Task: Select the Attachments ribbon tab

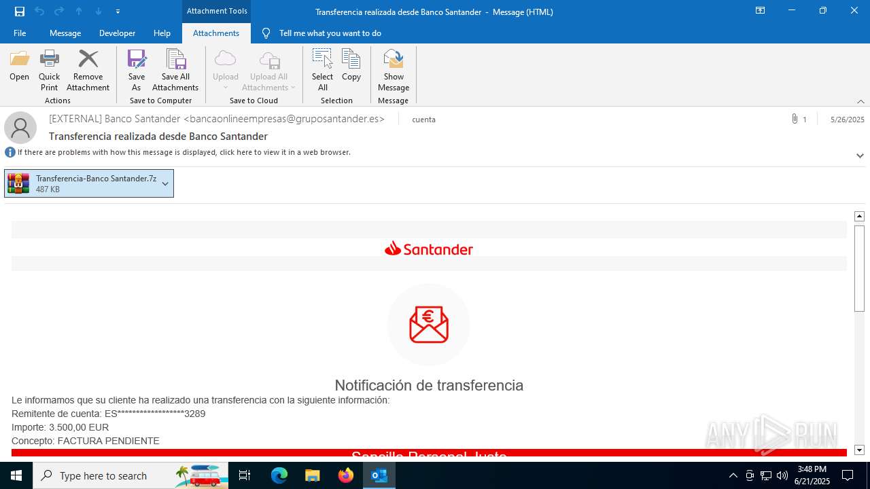Action: [x=216, y=33]
